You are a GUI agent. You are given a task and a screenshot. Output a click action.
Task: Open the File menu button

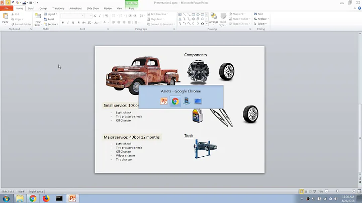coord(7,9)
